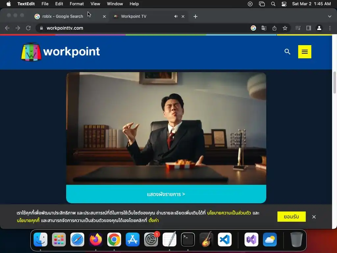Open Visual Studio Code from the dock
This screenshot has height=253, width=337.
tap(225, 239)
